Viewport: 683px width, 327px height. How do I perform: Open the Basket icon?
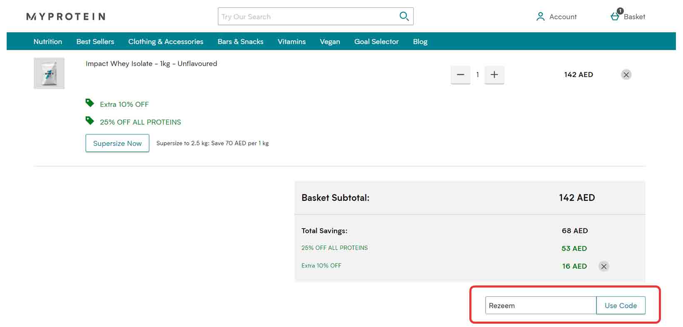coord(615,16)
